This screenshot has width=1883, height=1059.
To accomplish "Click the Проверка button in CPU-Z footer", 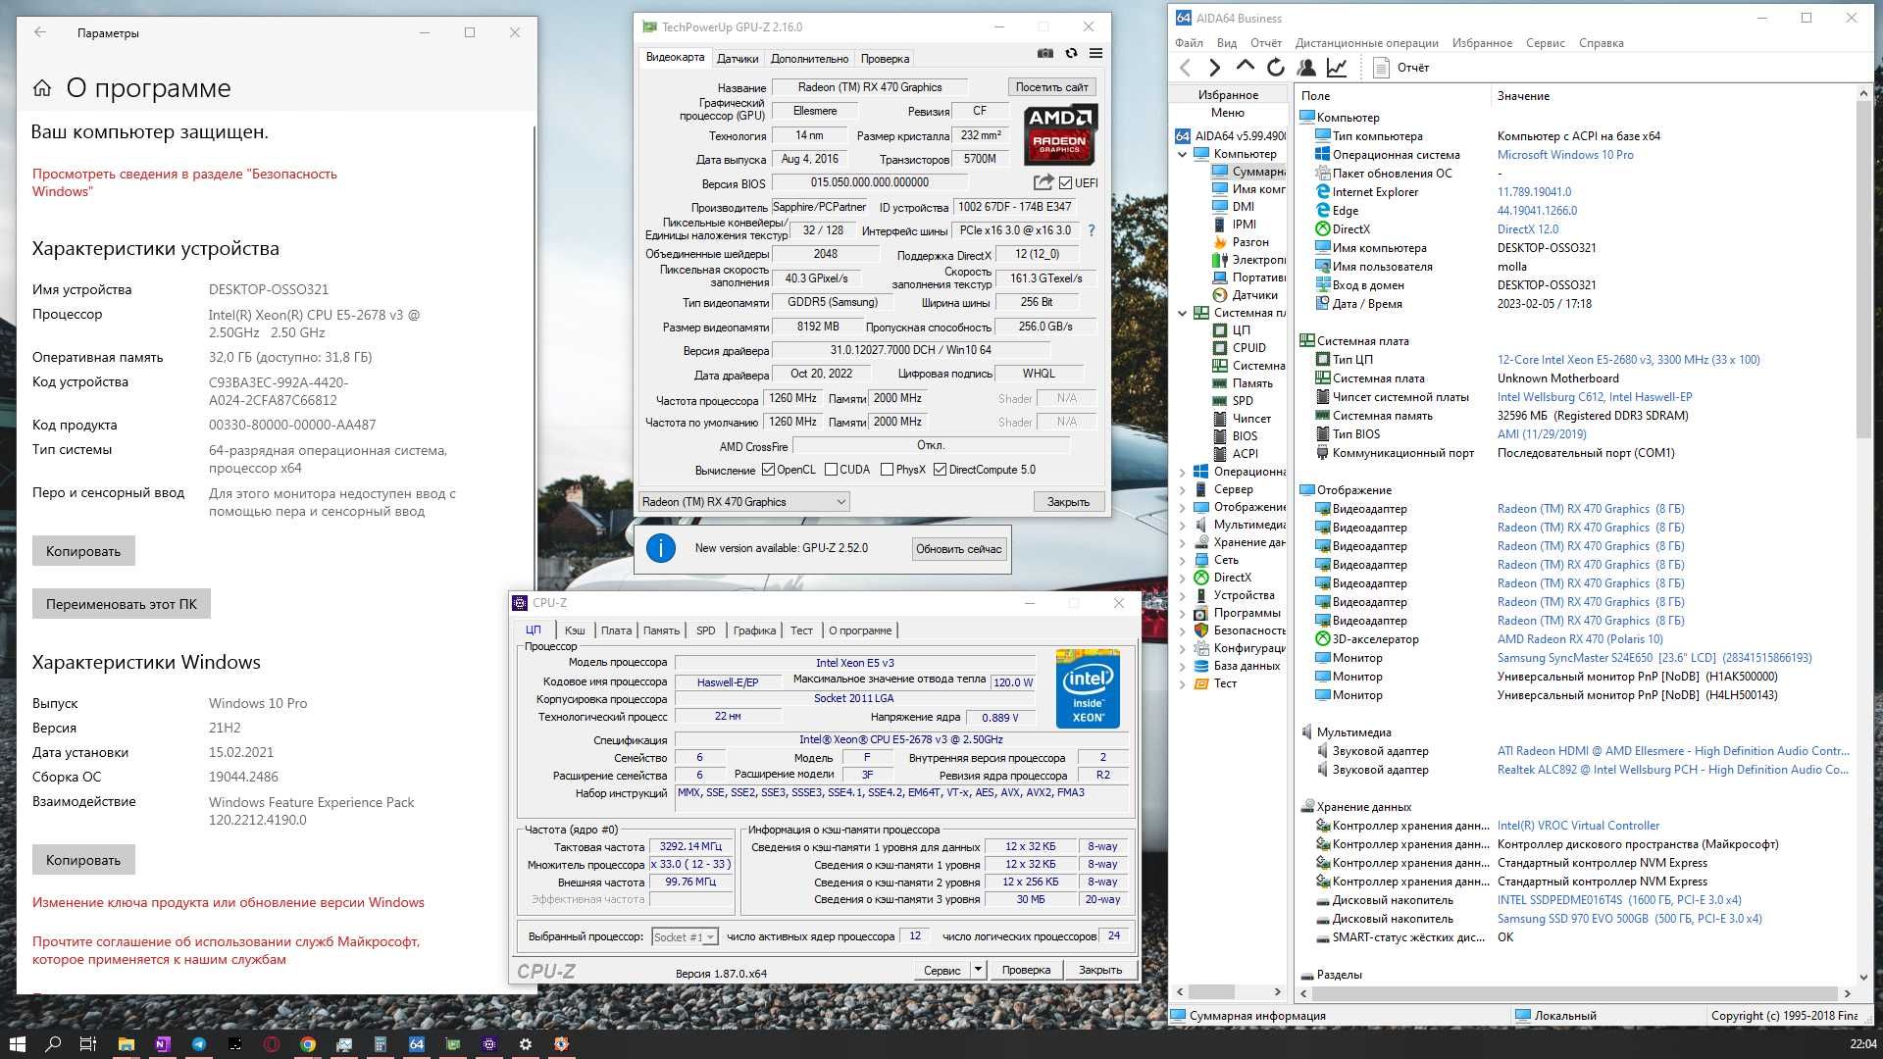I will pos(1026,970).
